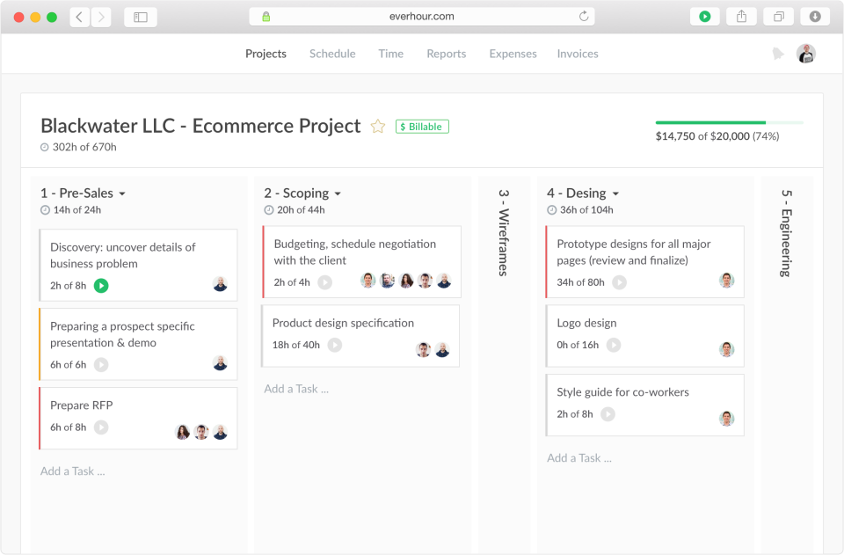
Task: Click the project budget progress bar
Action: point(729,122)
